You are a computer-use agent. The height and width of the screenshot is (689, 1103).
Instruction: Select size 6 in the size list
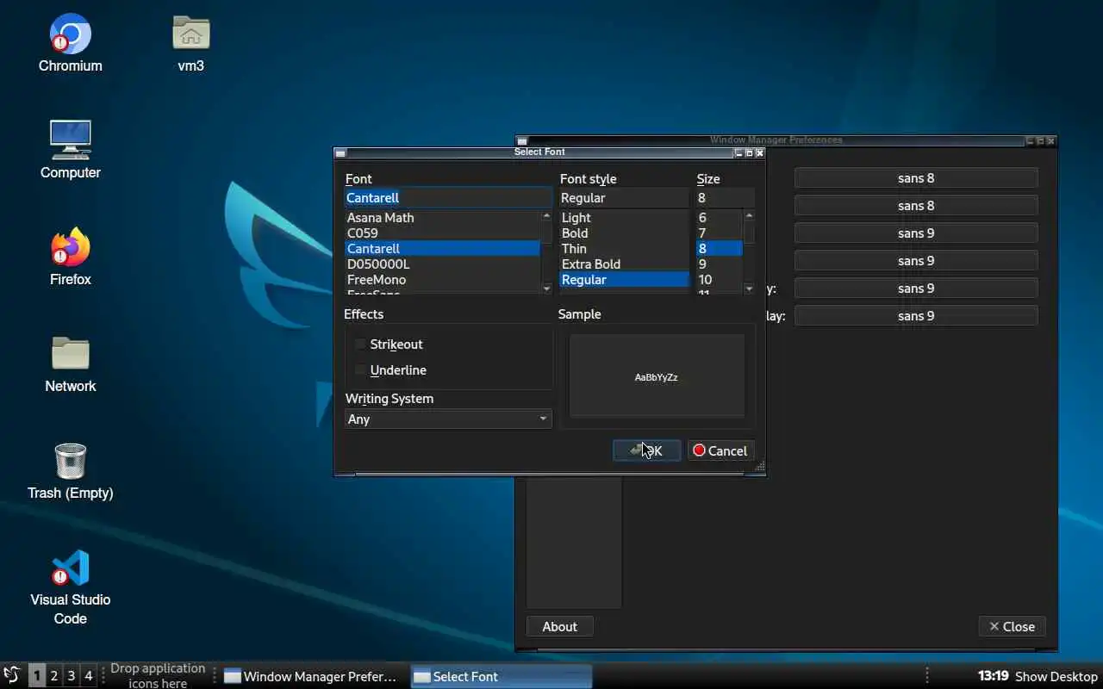point(720,218)
